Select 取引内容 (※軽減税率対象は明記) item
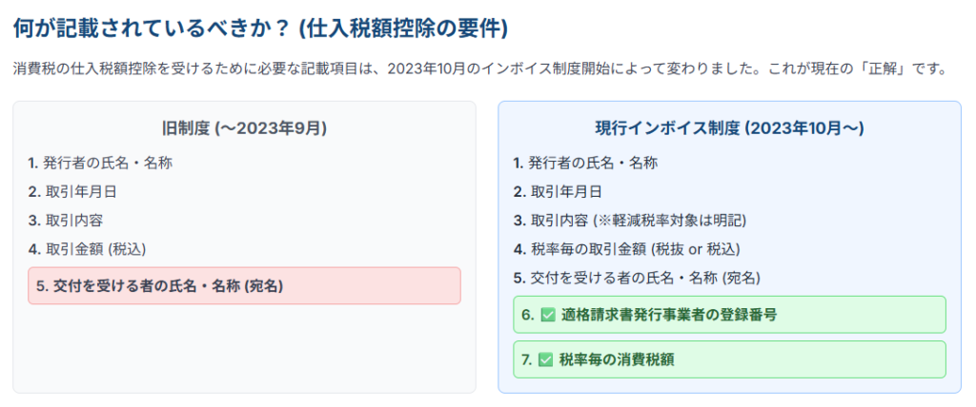The width and height of the screenshot is (976, 407). click(638, 220)
